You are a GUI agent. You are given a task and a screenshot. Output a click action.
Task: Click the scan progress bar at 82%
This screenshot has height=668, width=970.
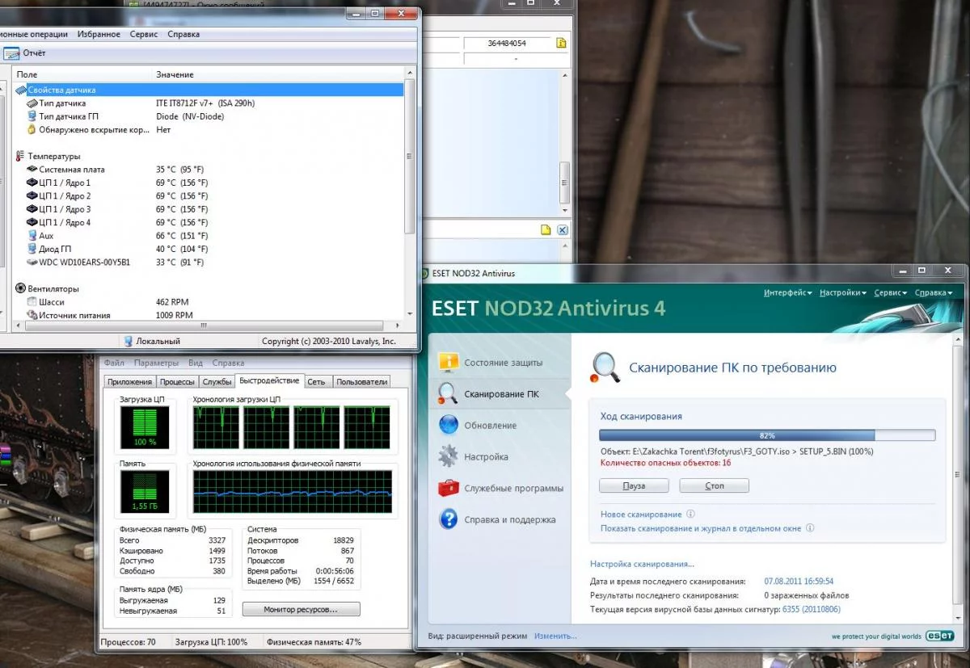(x=767, y=435)
